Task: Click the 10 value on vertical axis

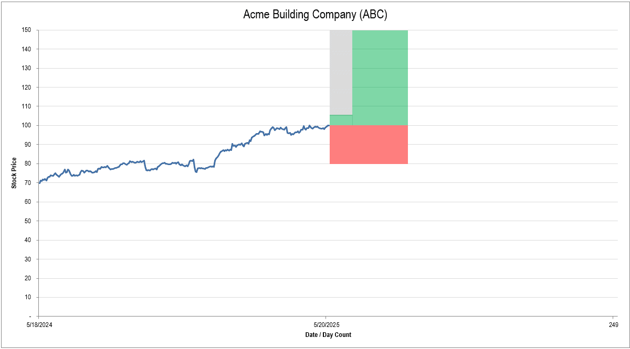Action: tap(28, 297)
